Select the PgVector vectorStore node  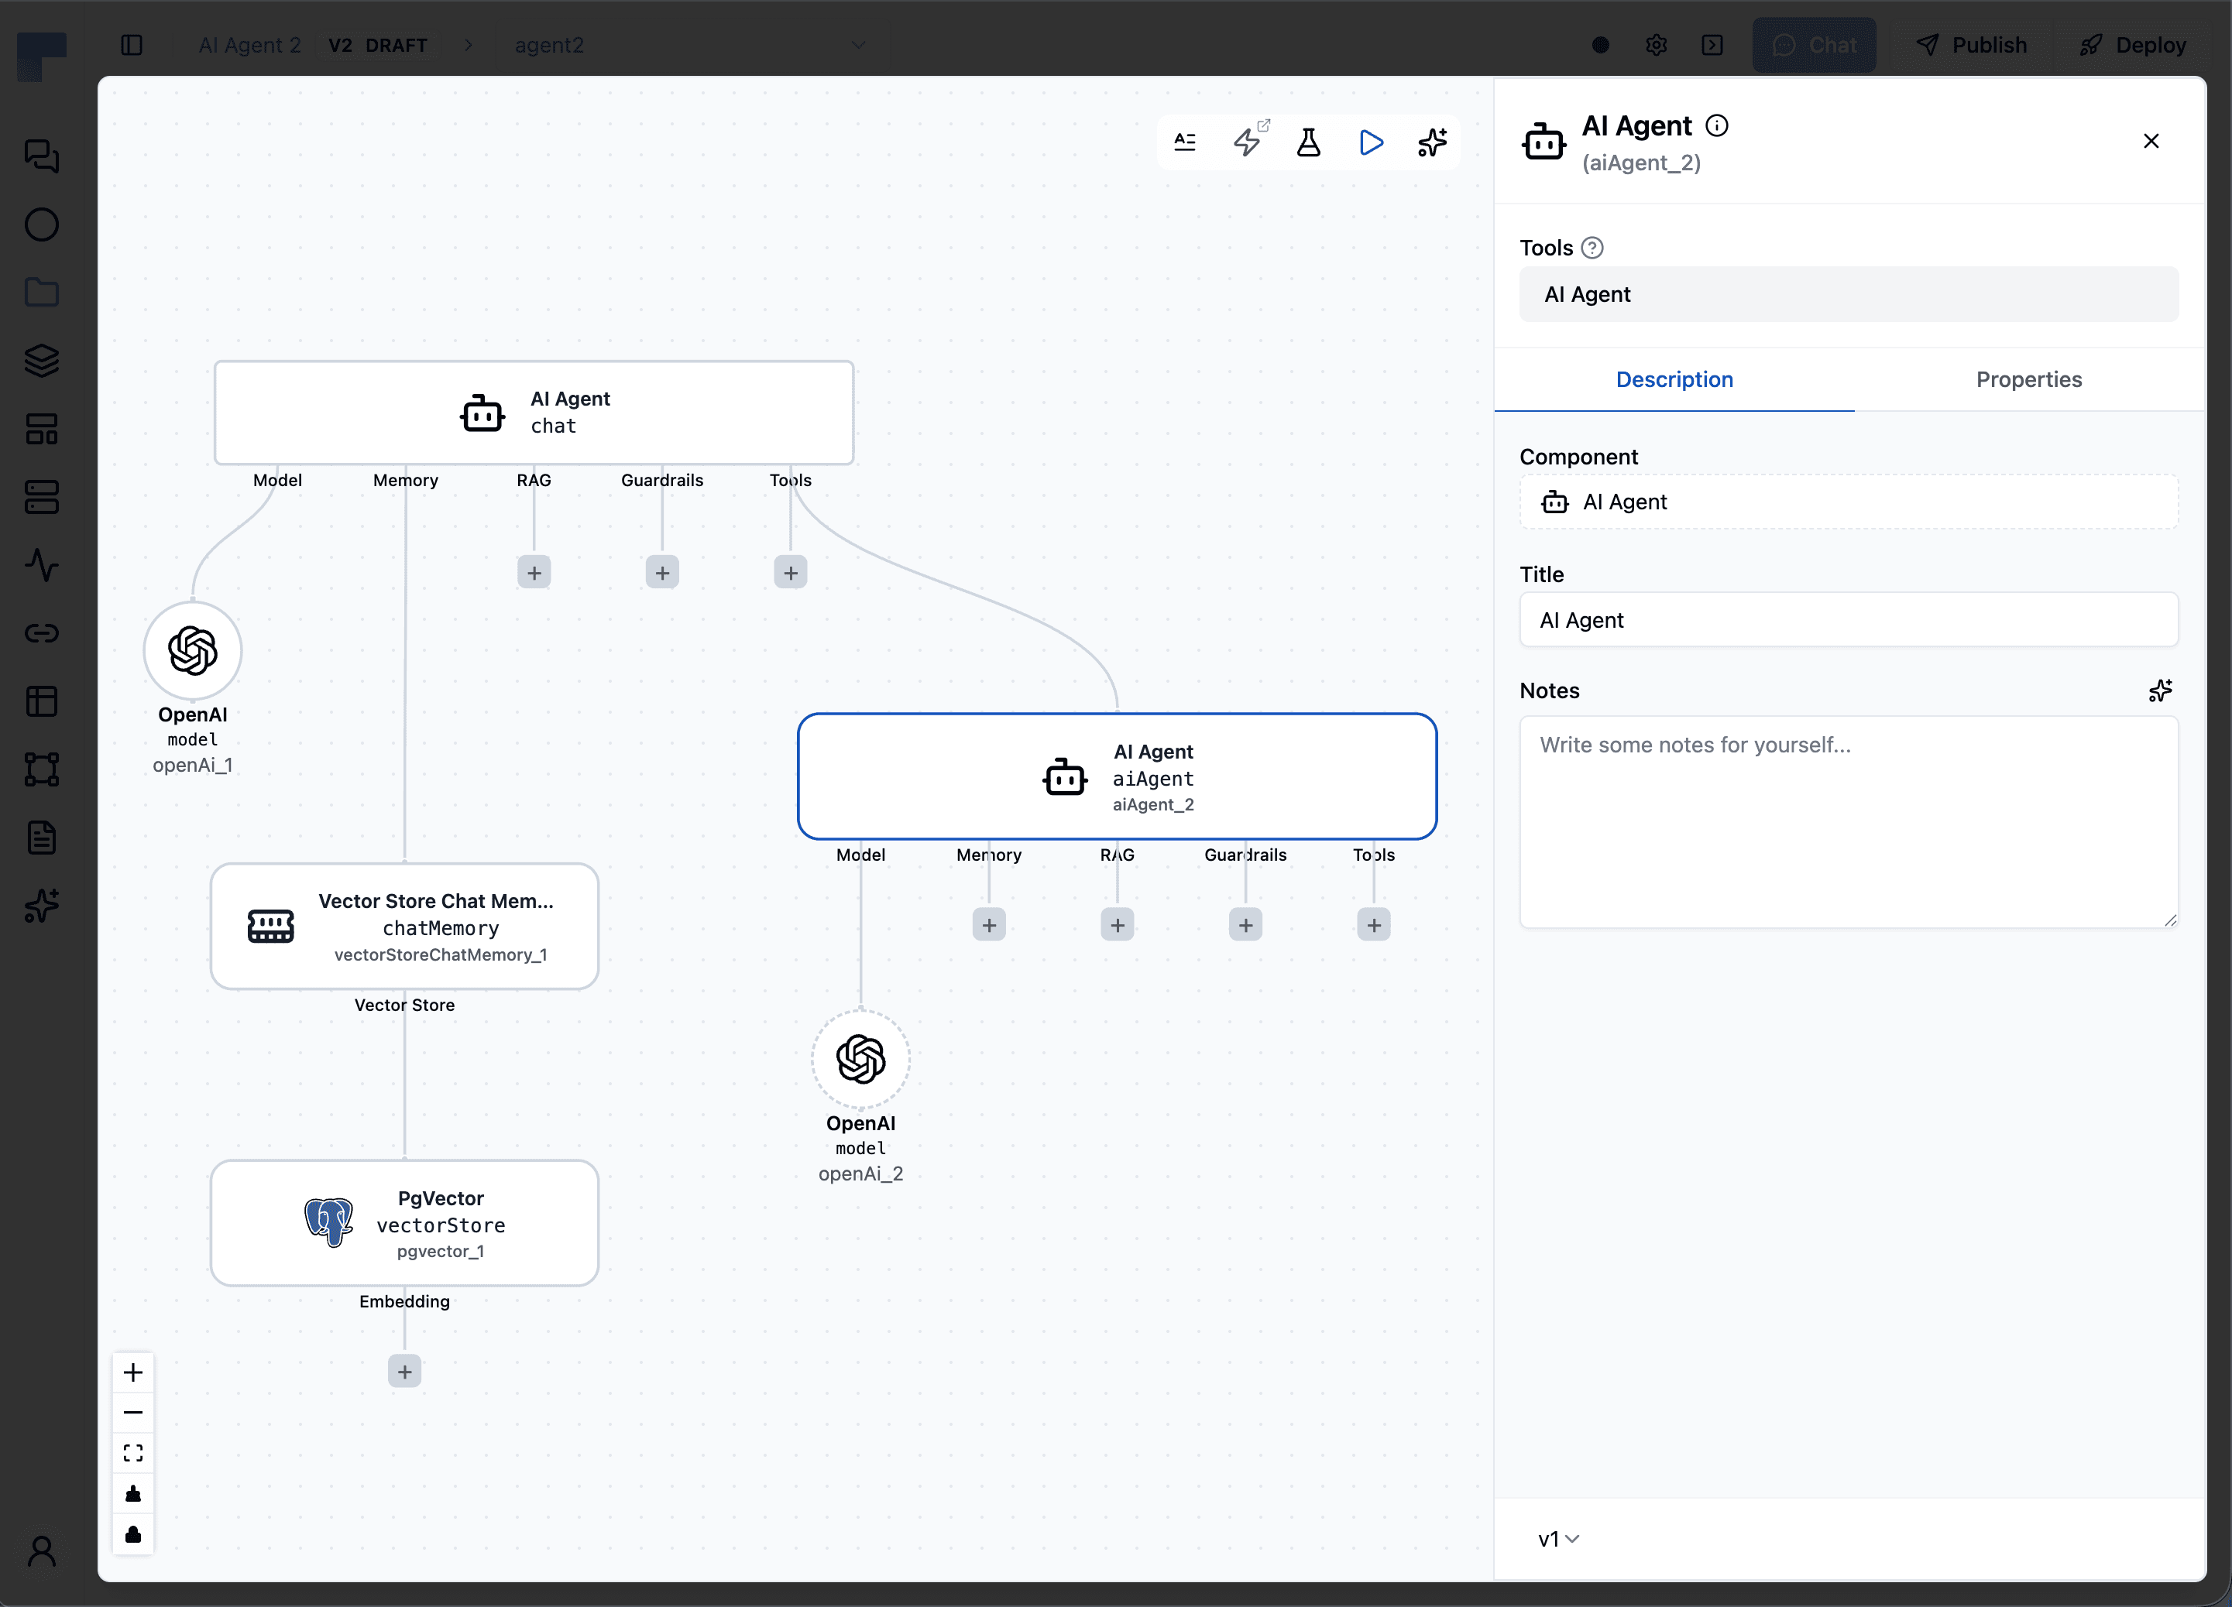click(404, 1224)
